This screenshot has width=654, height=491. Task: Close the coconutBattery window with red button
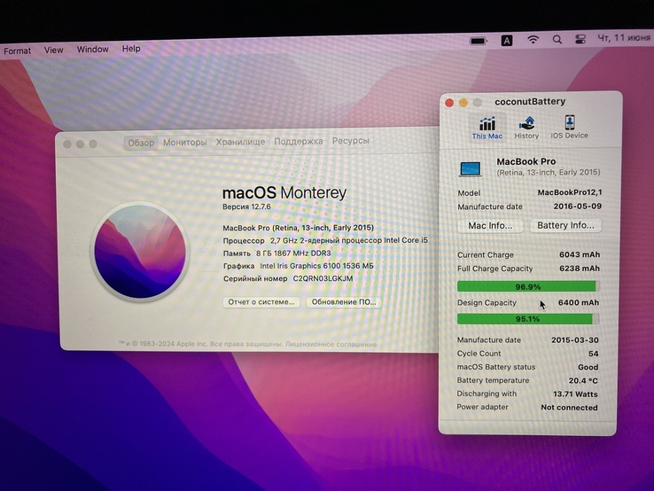coord(449,103)
